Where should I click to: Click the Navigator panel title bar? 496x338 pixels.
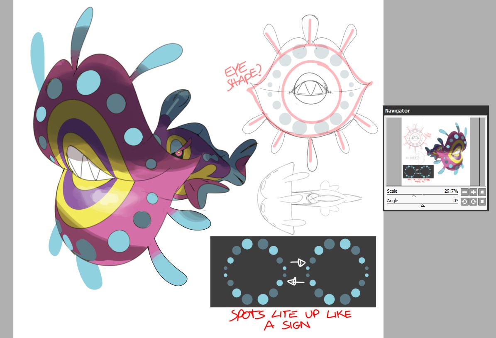click(x=436, y=110)
